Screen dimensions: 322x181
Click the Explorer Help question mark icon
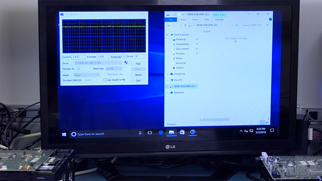click(x=270, y=19)
